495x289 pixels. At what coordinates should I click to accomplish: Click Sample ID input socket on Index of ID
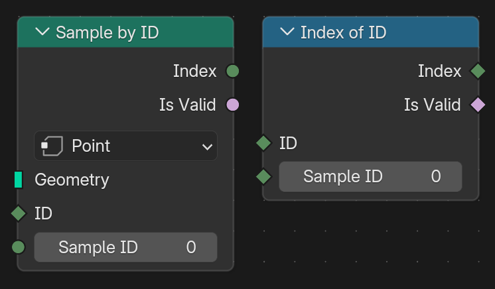point(263,176)
